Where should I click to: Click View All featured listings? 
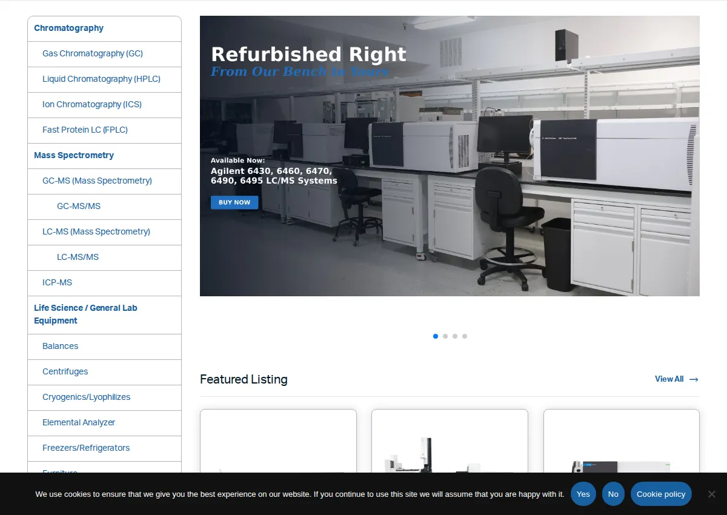click(669, 379)
